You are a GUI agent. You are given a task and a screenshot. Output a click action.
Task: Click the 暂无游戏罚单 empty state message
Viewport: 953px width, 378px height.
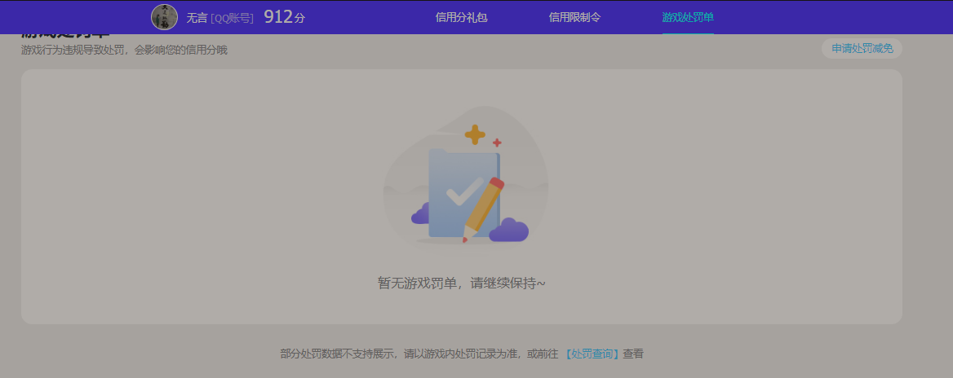pos(461,283)
